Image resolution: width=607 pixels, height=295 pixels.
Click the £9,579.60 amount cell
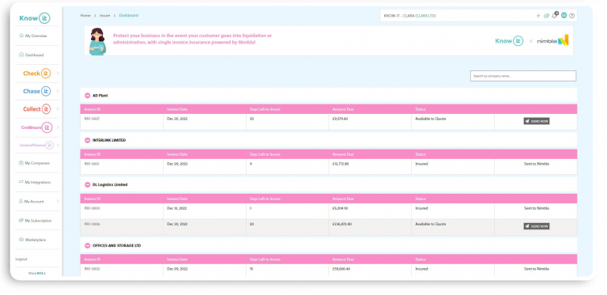(x=341, y=119)
